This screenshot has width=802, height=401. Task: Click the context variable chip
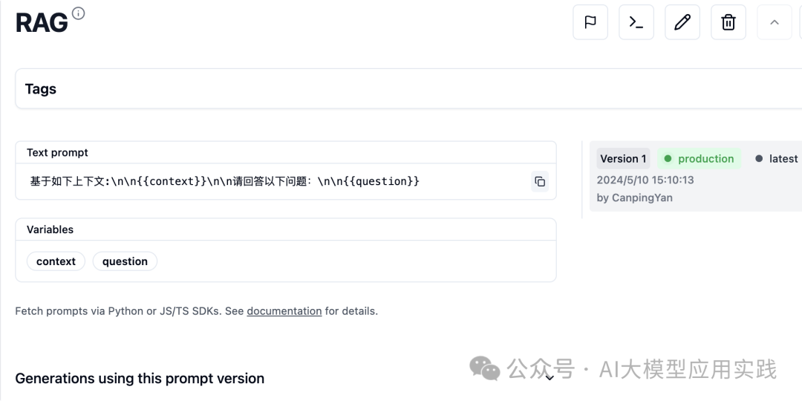click(56, 261)
